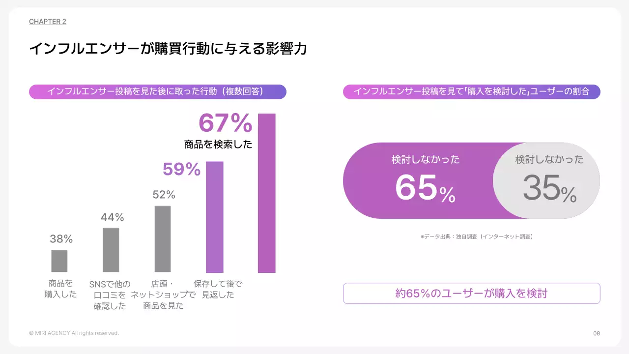Click the gray bar under 52%
The image size is (629, 354).
163,238
